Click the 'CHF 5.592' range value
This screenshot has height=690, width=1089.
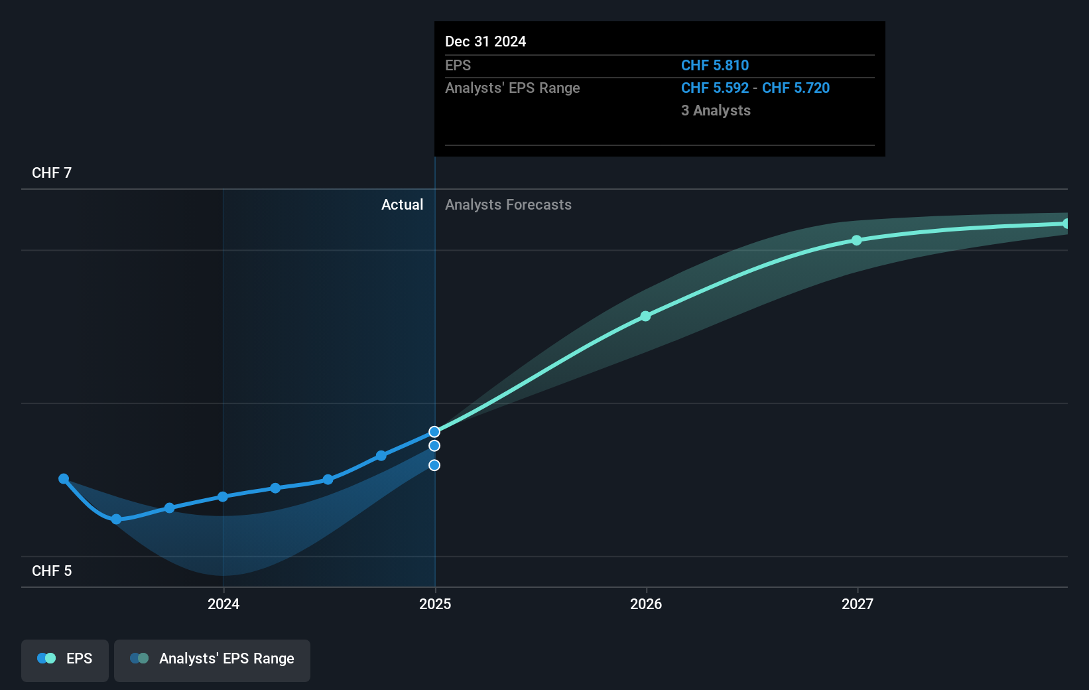pos(715,88)
